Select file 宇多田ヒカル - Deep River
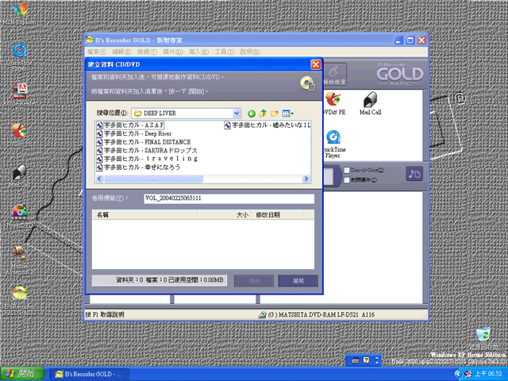Image resolution: width=508 pixels, height=381 pixels. pyautogui.click(x=134, y=133)
